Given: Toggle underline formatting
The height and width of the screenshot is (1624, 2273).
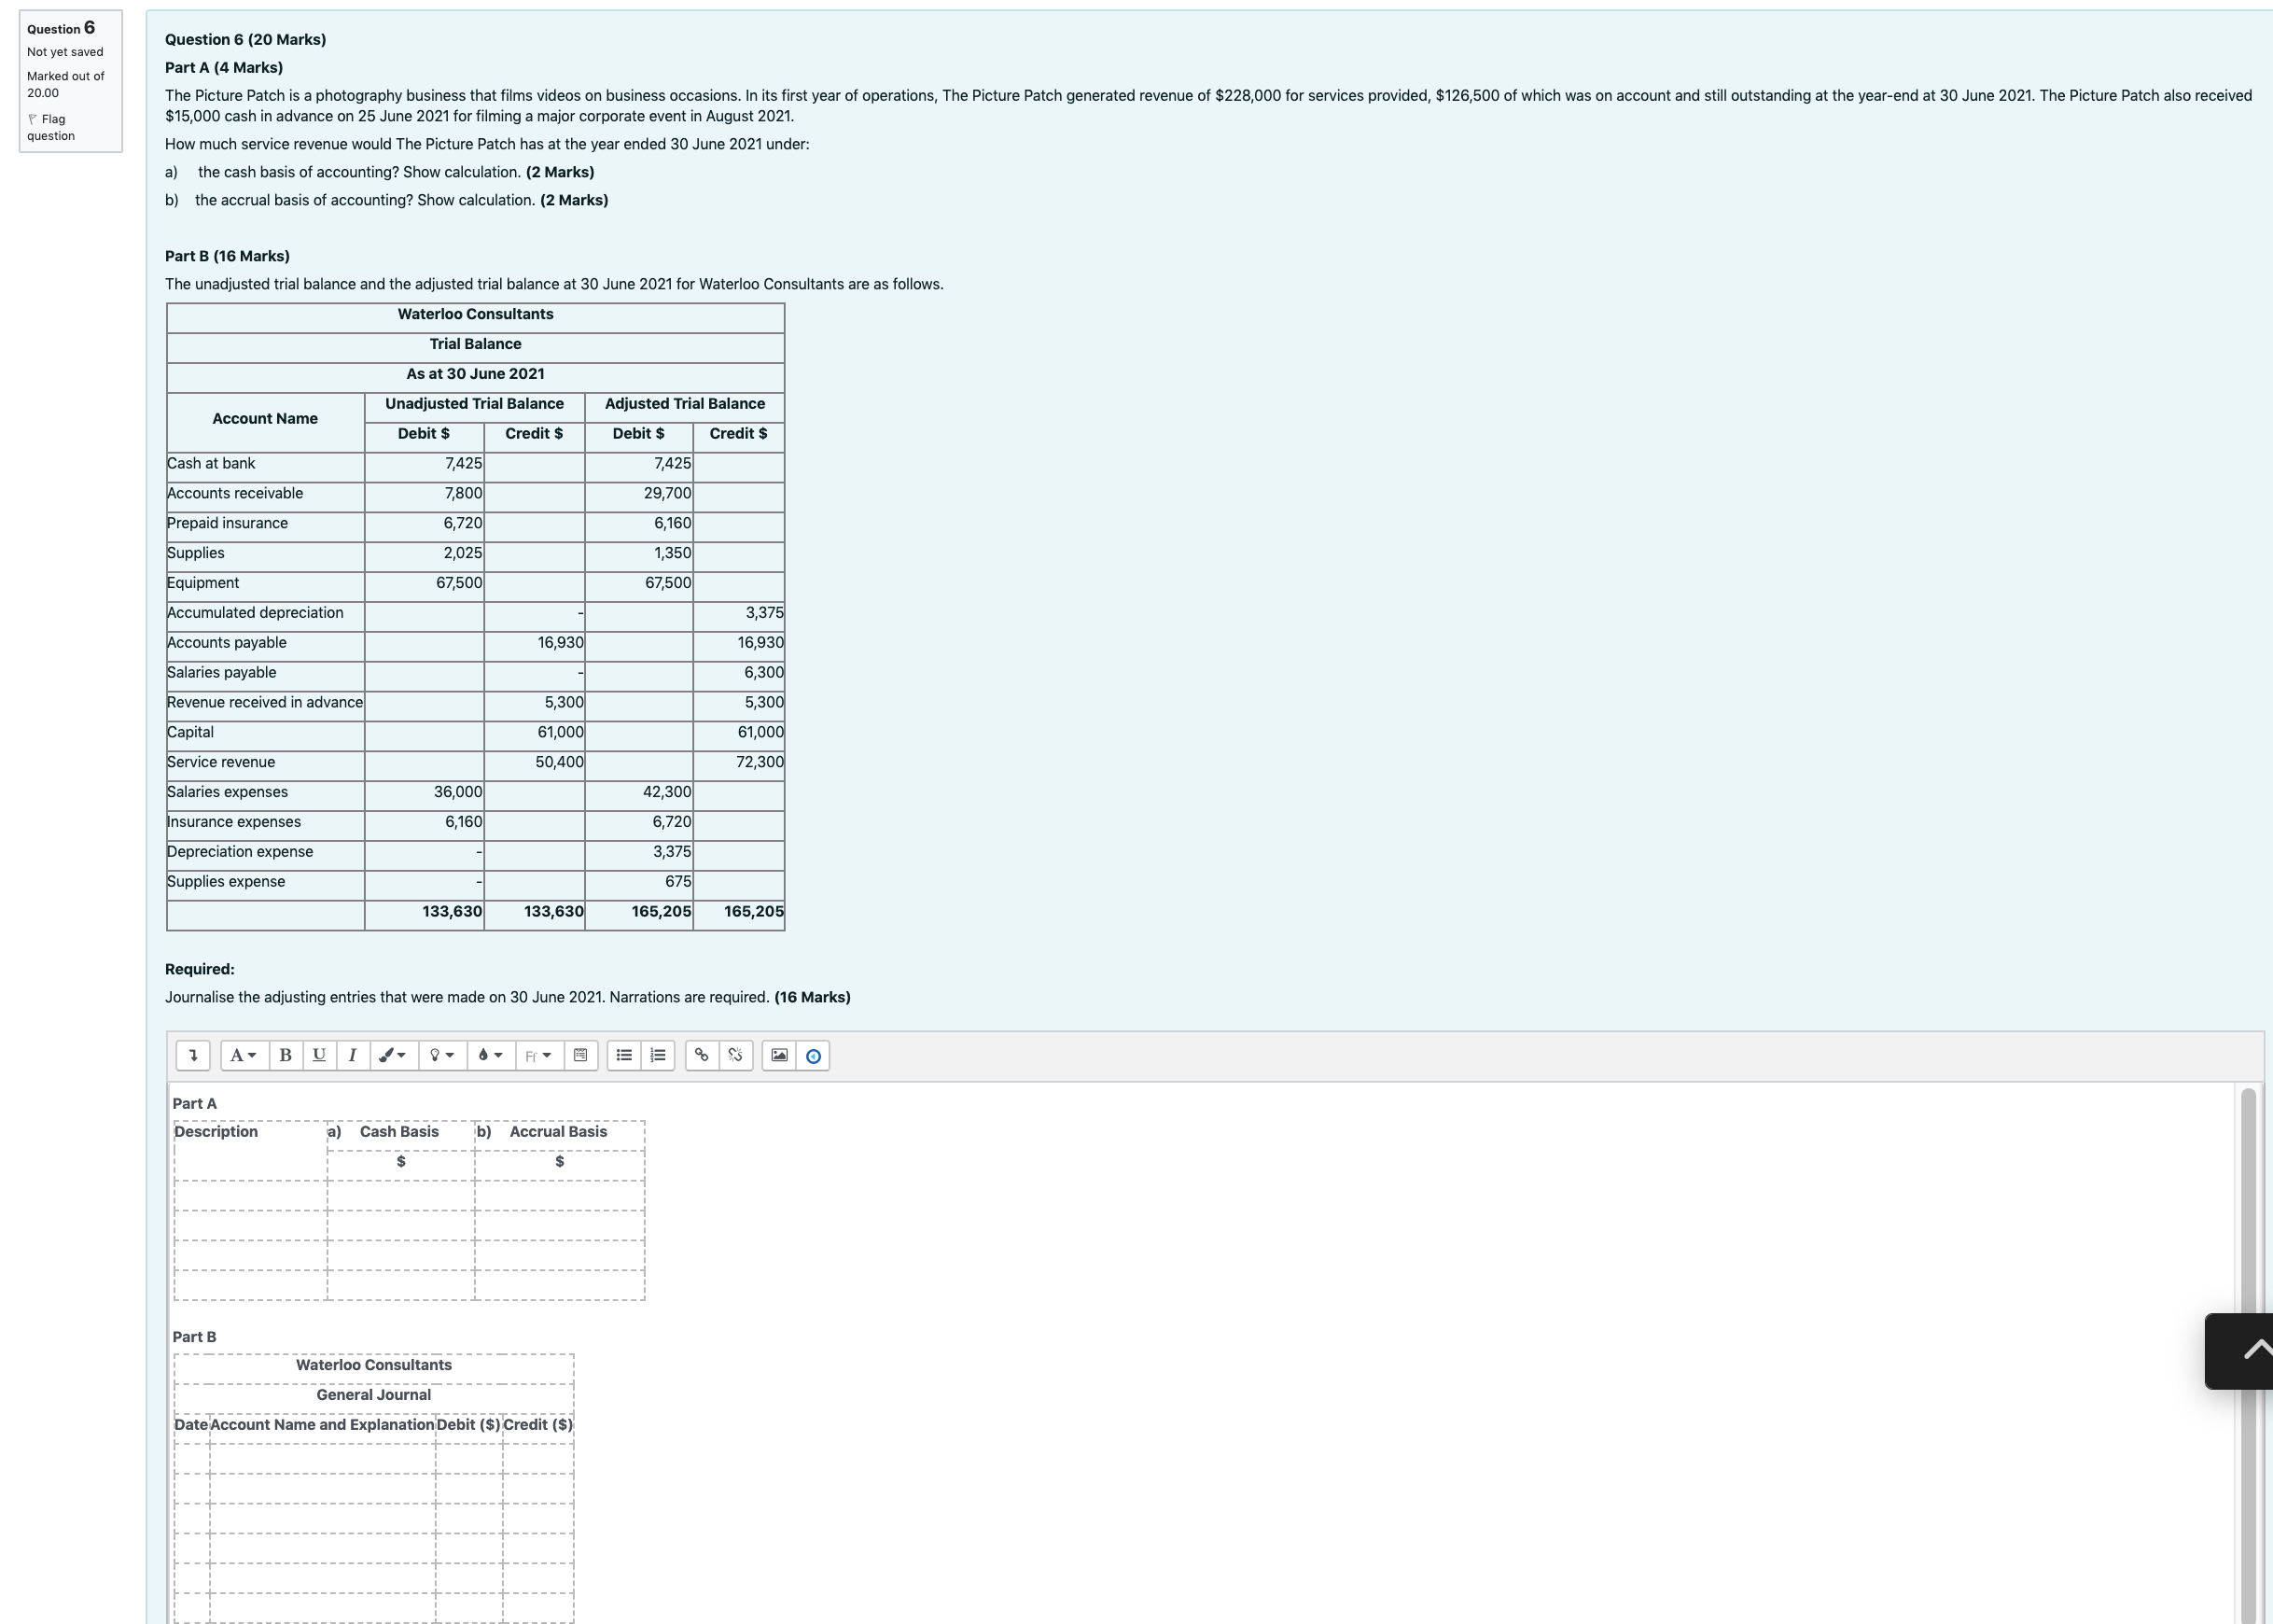Looking at the screenshot, I should click(319, 1055).
